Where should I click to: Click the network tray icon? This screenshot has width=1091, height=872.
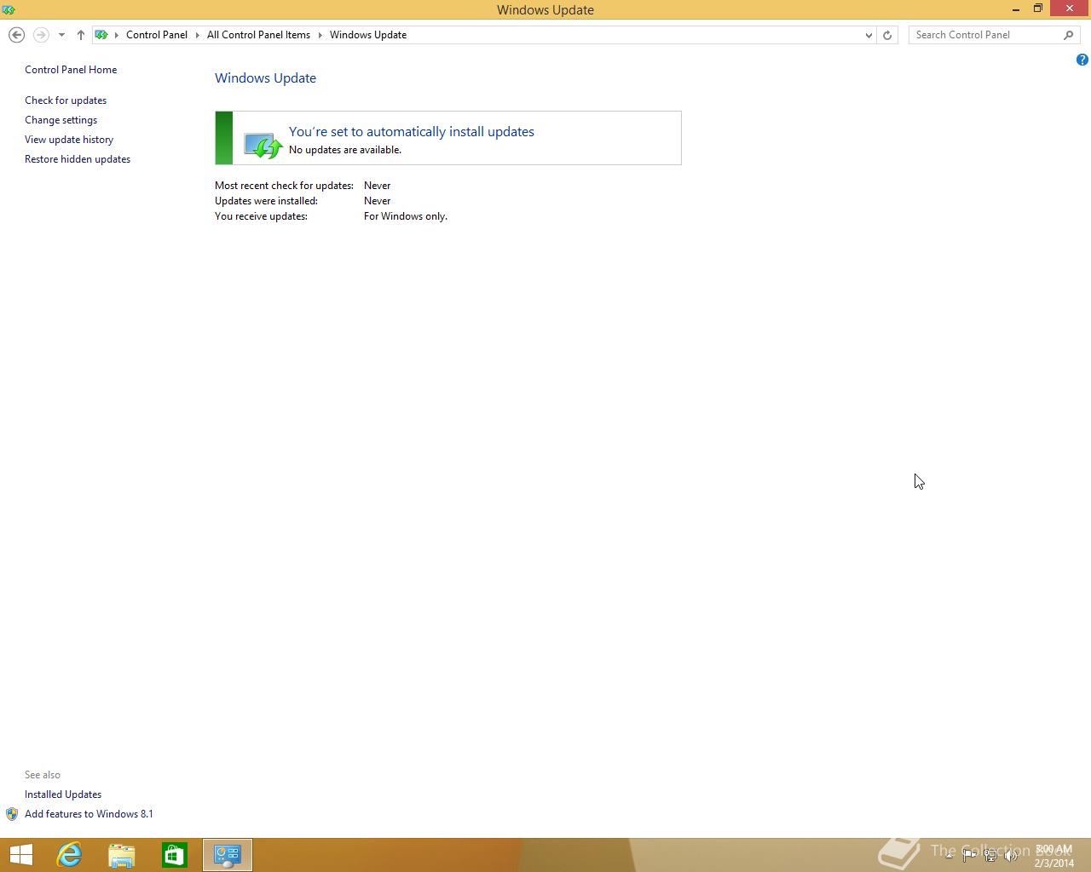(990, 855)
